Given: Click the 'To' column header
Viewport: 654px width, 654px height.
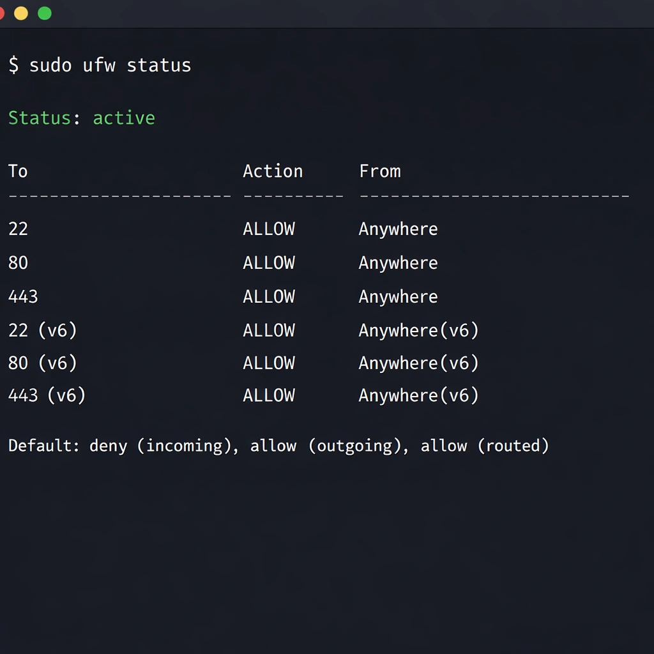Looking at the screenshot, I should click(x=18, y=171).
